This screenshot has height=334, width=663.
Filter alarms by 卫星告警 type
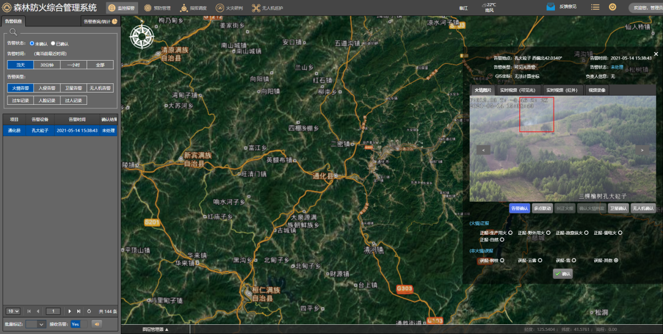(73, 88)
